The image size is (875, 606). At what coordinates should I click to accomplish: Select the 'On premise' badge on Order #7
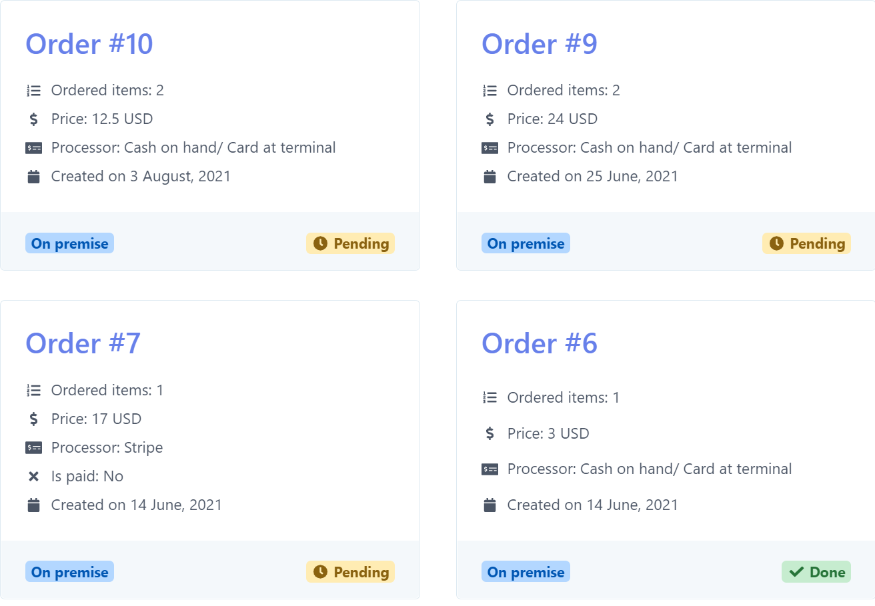click(x=69, y=571)
